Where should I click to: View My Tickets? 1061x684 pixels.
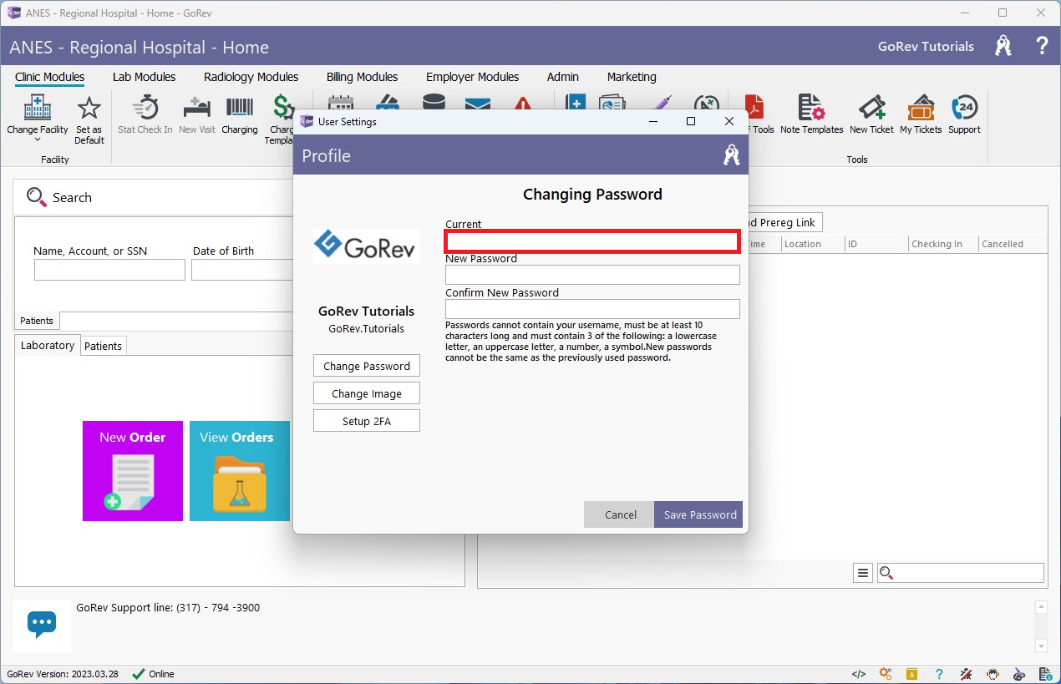(x=921, y=114)
